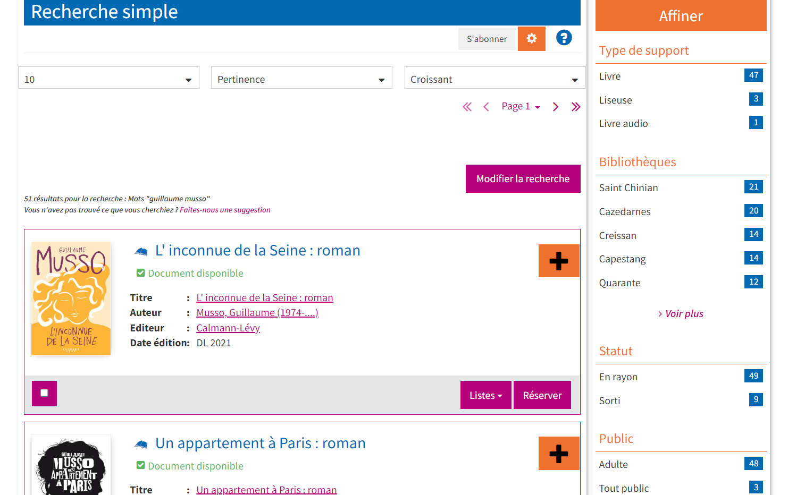Jump to the last page double-chevron
788x495 pixels.
pyautogui.click(x=576, y=106)
